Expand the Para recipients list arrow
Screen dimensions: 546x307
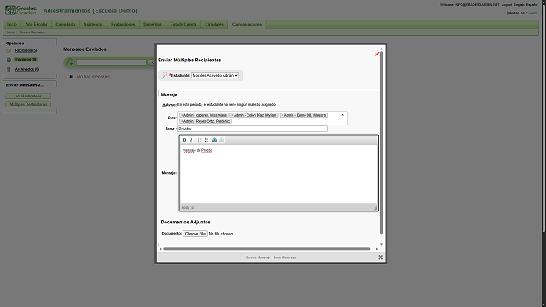(343, 115)
